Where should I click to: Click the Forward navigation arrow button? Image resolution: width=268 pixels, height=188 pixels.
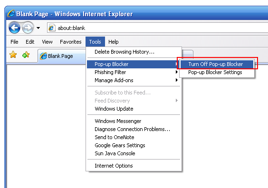click(x=28, y=28)
